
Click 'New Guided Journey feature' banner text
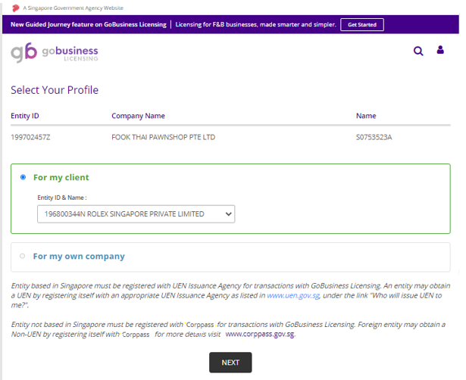click(88, 24)
